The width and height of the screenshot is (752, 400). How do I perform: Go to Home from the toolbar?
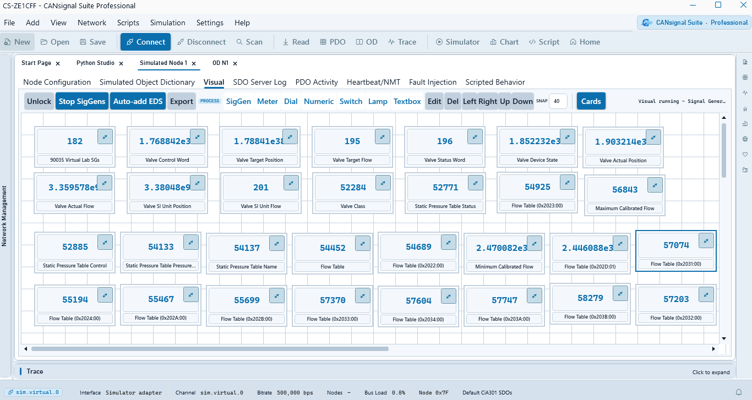pos(585,42)
